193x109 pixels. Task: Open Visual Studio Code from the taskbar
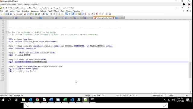72,100
